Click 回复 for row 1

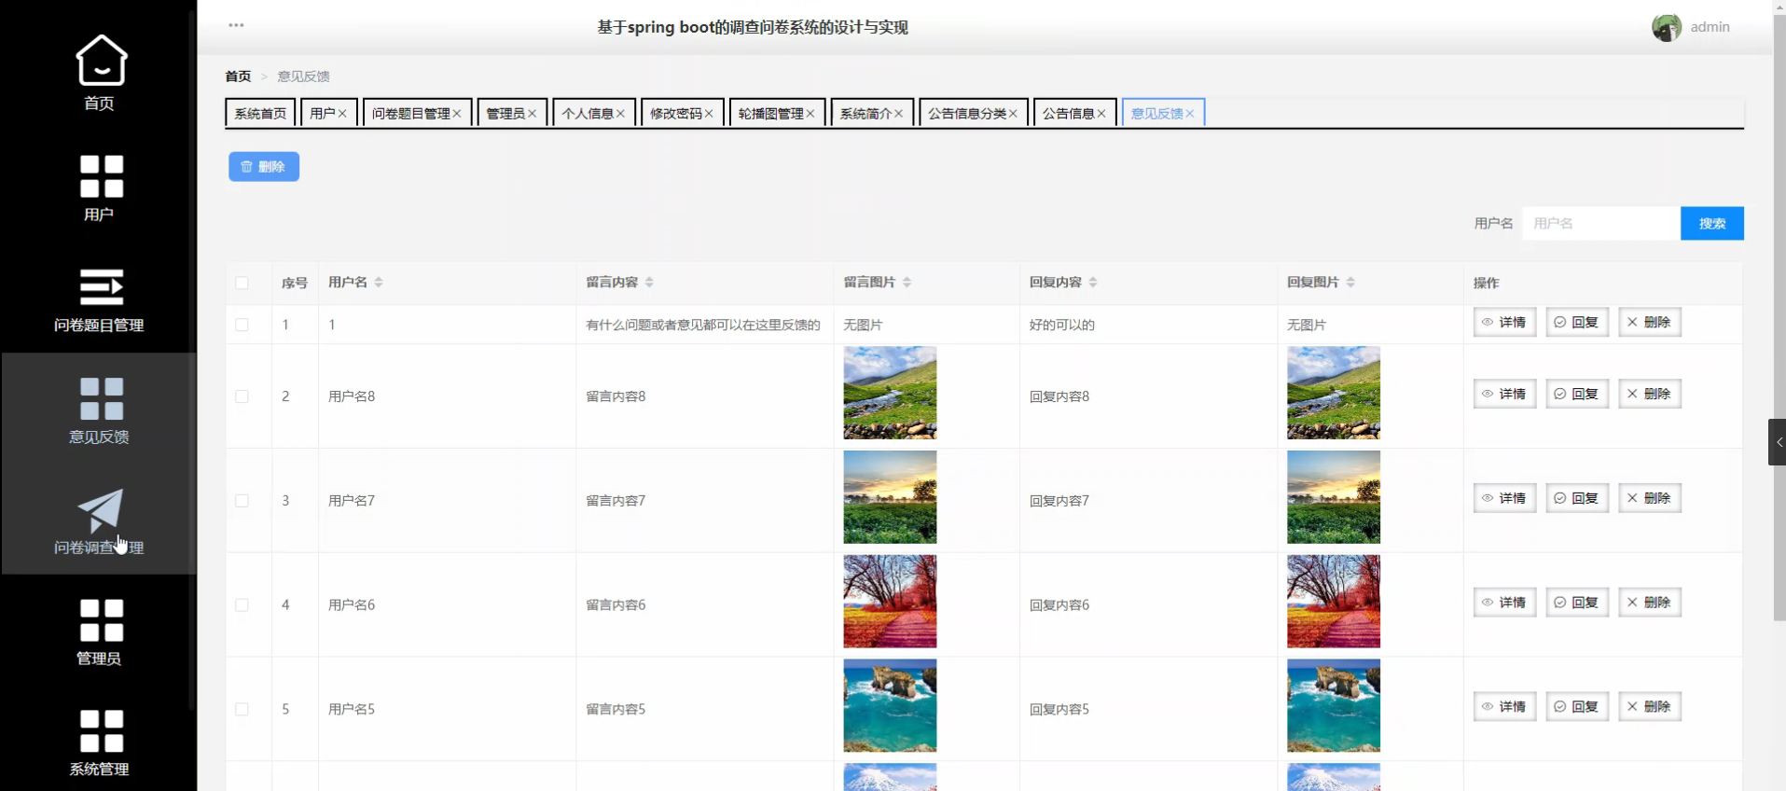[x=1577, y=323]
